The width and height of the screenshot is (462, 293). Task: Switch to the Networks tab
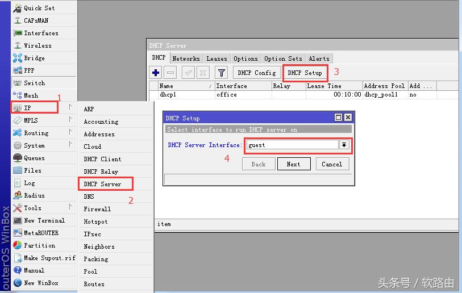click(186, 58)
